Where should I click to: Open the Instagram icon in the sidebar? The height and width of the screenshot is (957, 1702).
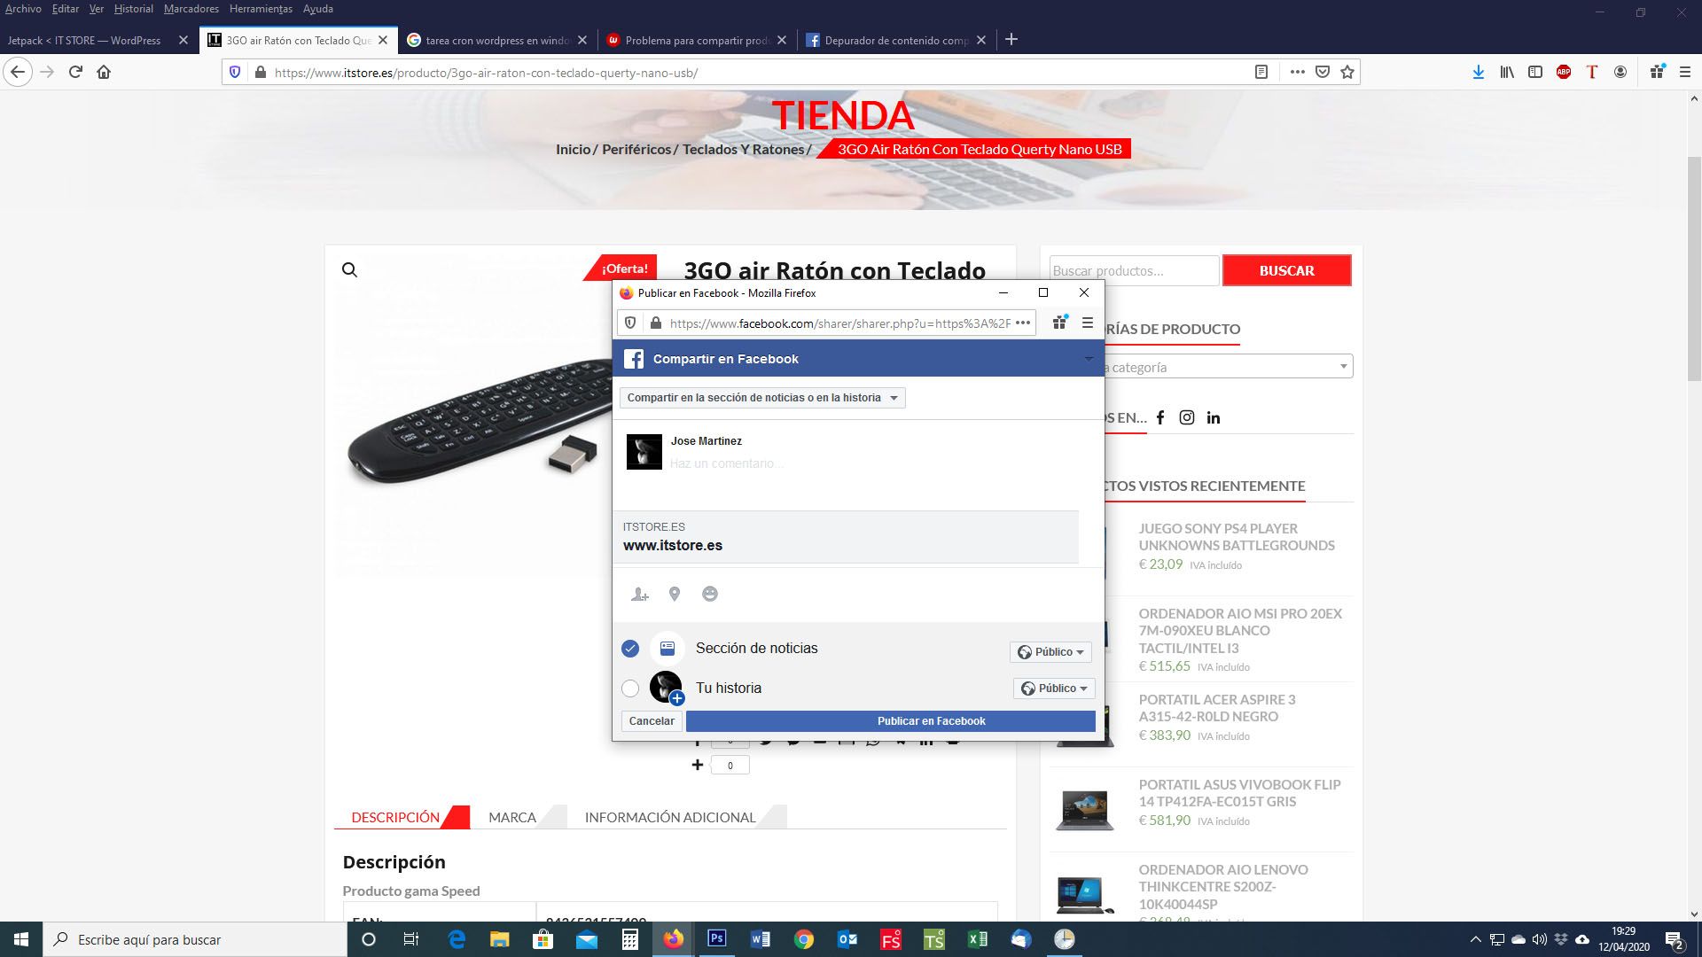(x=1187, y=417)
